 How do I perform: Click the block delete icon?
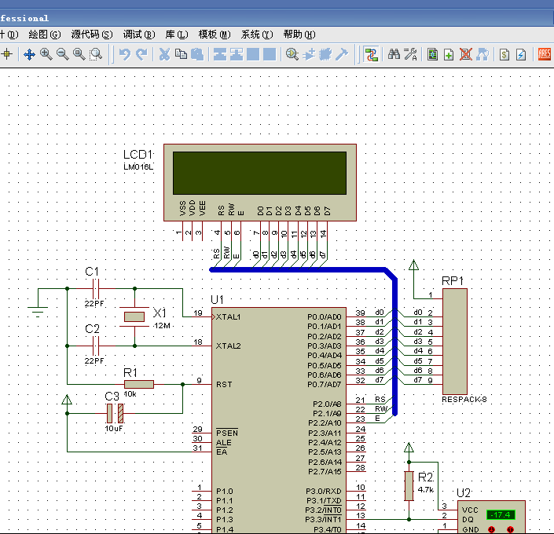point(270,54)
